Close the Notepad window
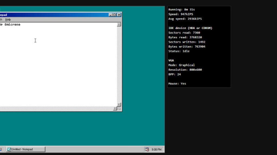The width and height of the screenshot is (277, 155). pos(119,15)
